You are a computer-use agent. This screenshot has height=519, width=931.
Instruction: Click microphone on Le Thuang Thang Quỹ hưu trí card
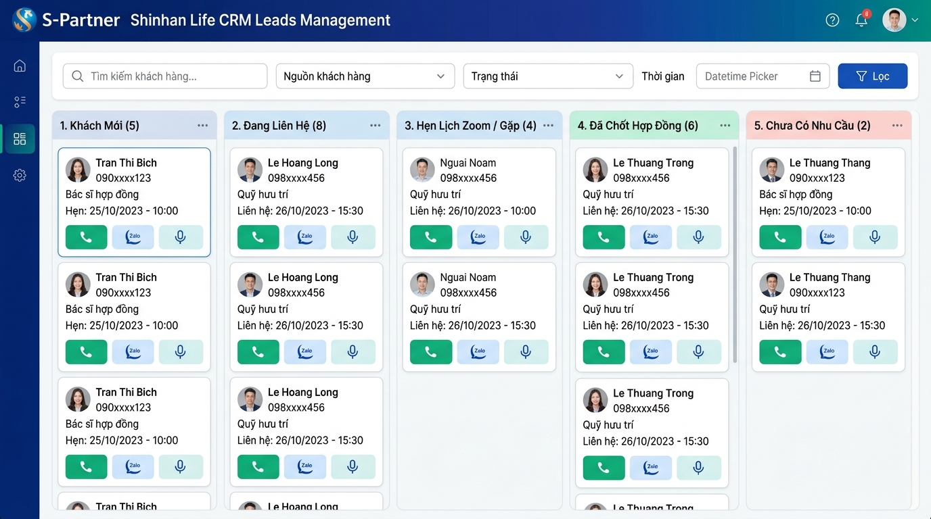point(875,352)
